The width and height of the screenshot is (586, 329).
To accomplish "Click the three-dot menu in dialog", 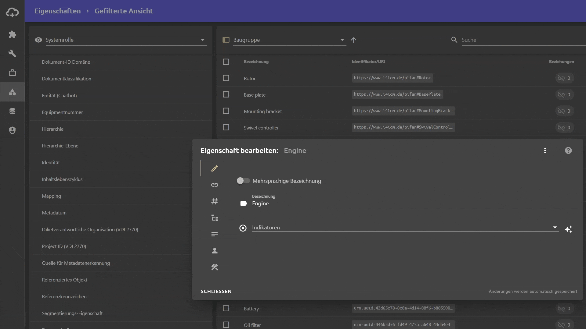I will click(x=545, y=150).
